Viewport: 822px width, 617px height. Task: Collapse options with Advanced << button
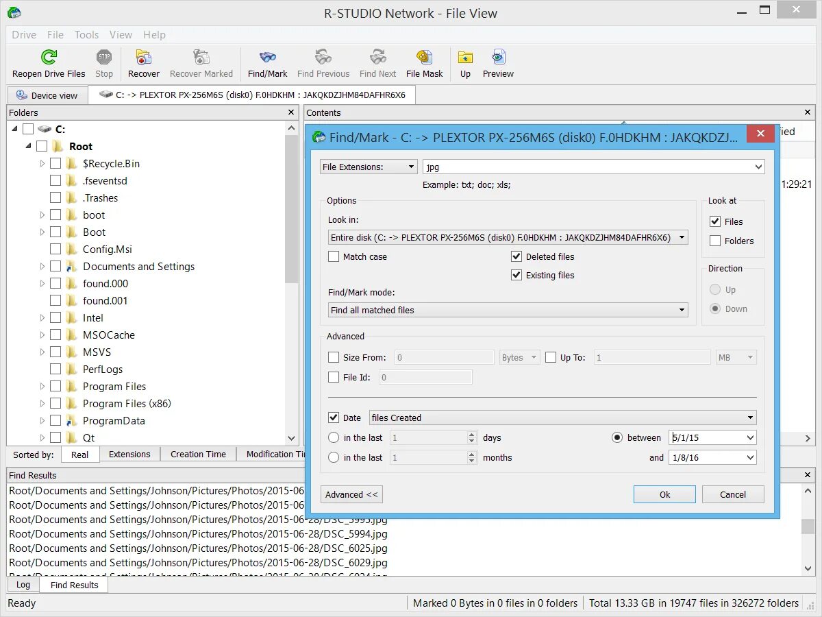tap(351, 494)
